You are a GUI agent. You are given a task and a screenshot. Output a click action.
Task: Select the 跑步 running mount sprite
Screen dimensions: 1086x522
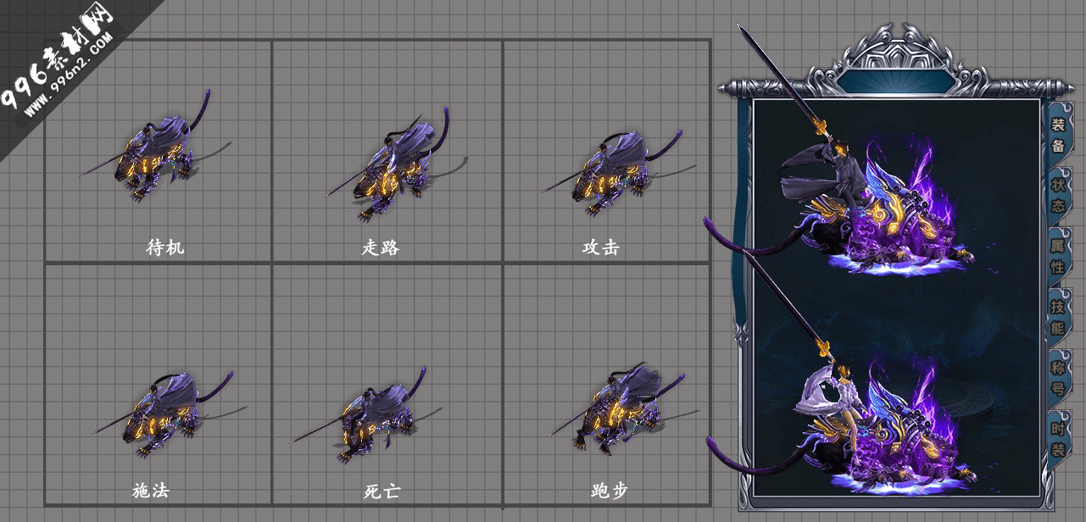(x=623, y=408)
